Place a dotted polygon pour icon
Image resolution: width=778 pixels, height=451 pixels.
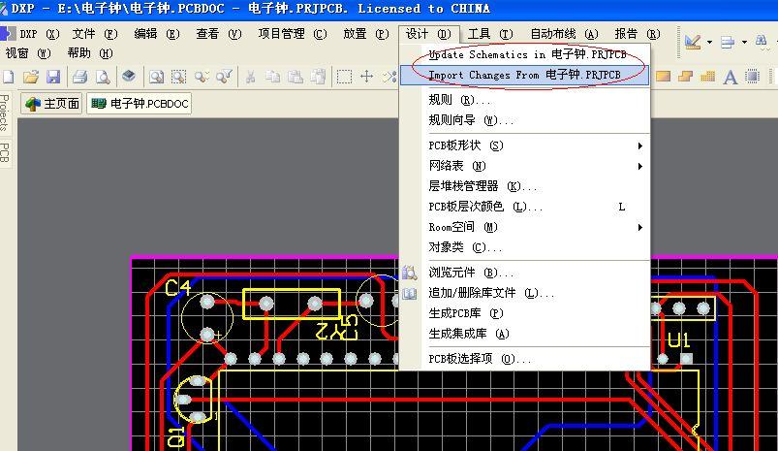707,77
